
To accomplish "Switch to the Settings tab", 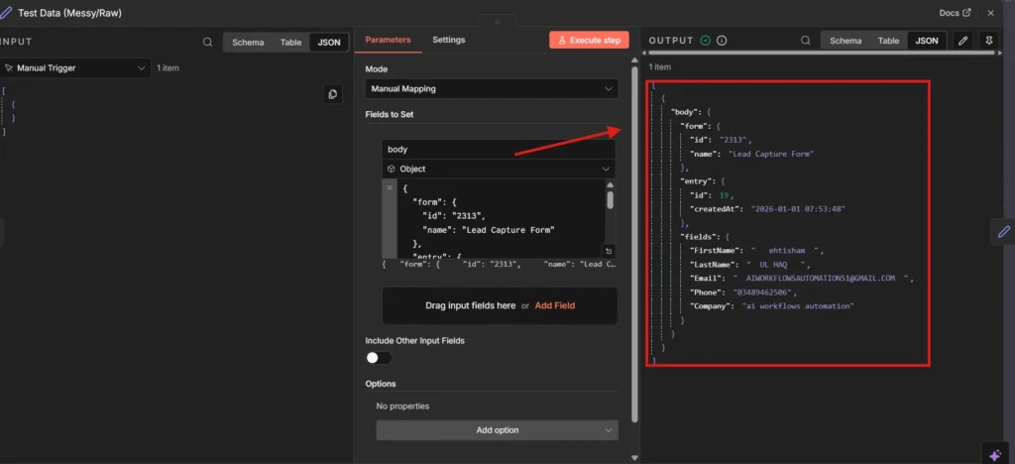I will point(448,40).
